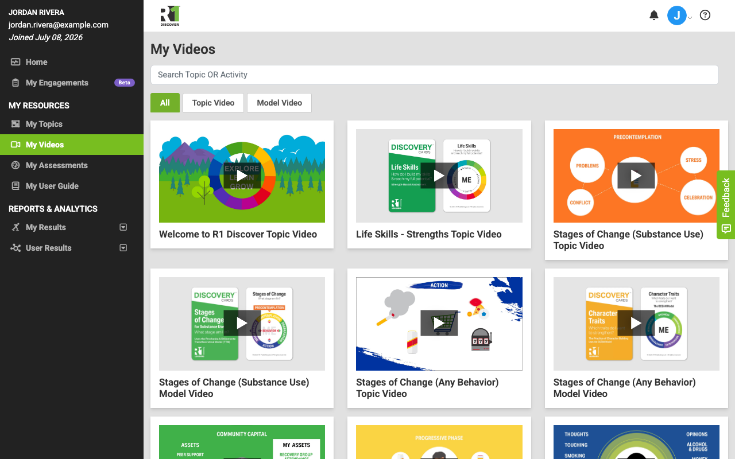The image size is (735, 459).
Task: Click the Life Skills - Strengths Topic Video title
Action: click(x=429, y=234)
